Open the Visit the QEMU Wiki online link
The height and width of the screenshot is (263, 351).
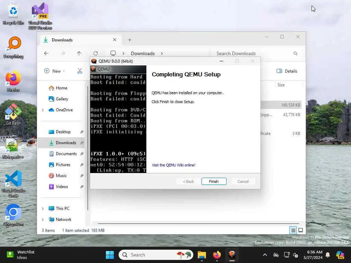pyautogui.click(x=173, y=165)
